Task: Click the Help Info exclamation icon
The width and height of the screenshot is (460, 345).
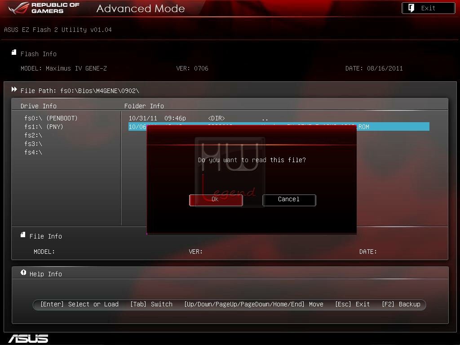Action: (x=23, y=273)
